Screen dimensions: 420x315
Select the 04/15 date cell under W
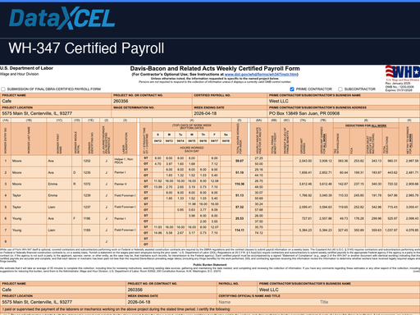click(192, 141)
